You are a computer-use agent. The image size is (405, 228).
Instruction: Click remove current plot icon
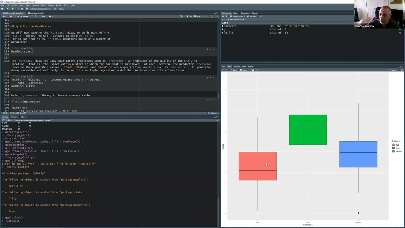point(252,70)
